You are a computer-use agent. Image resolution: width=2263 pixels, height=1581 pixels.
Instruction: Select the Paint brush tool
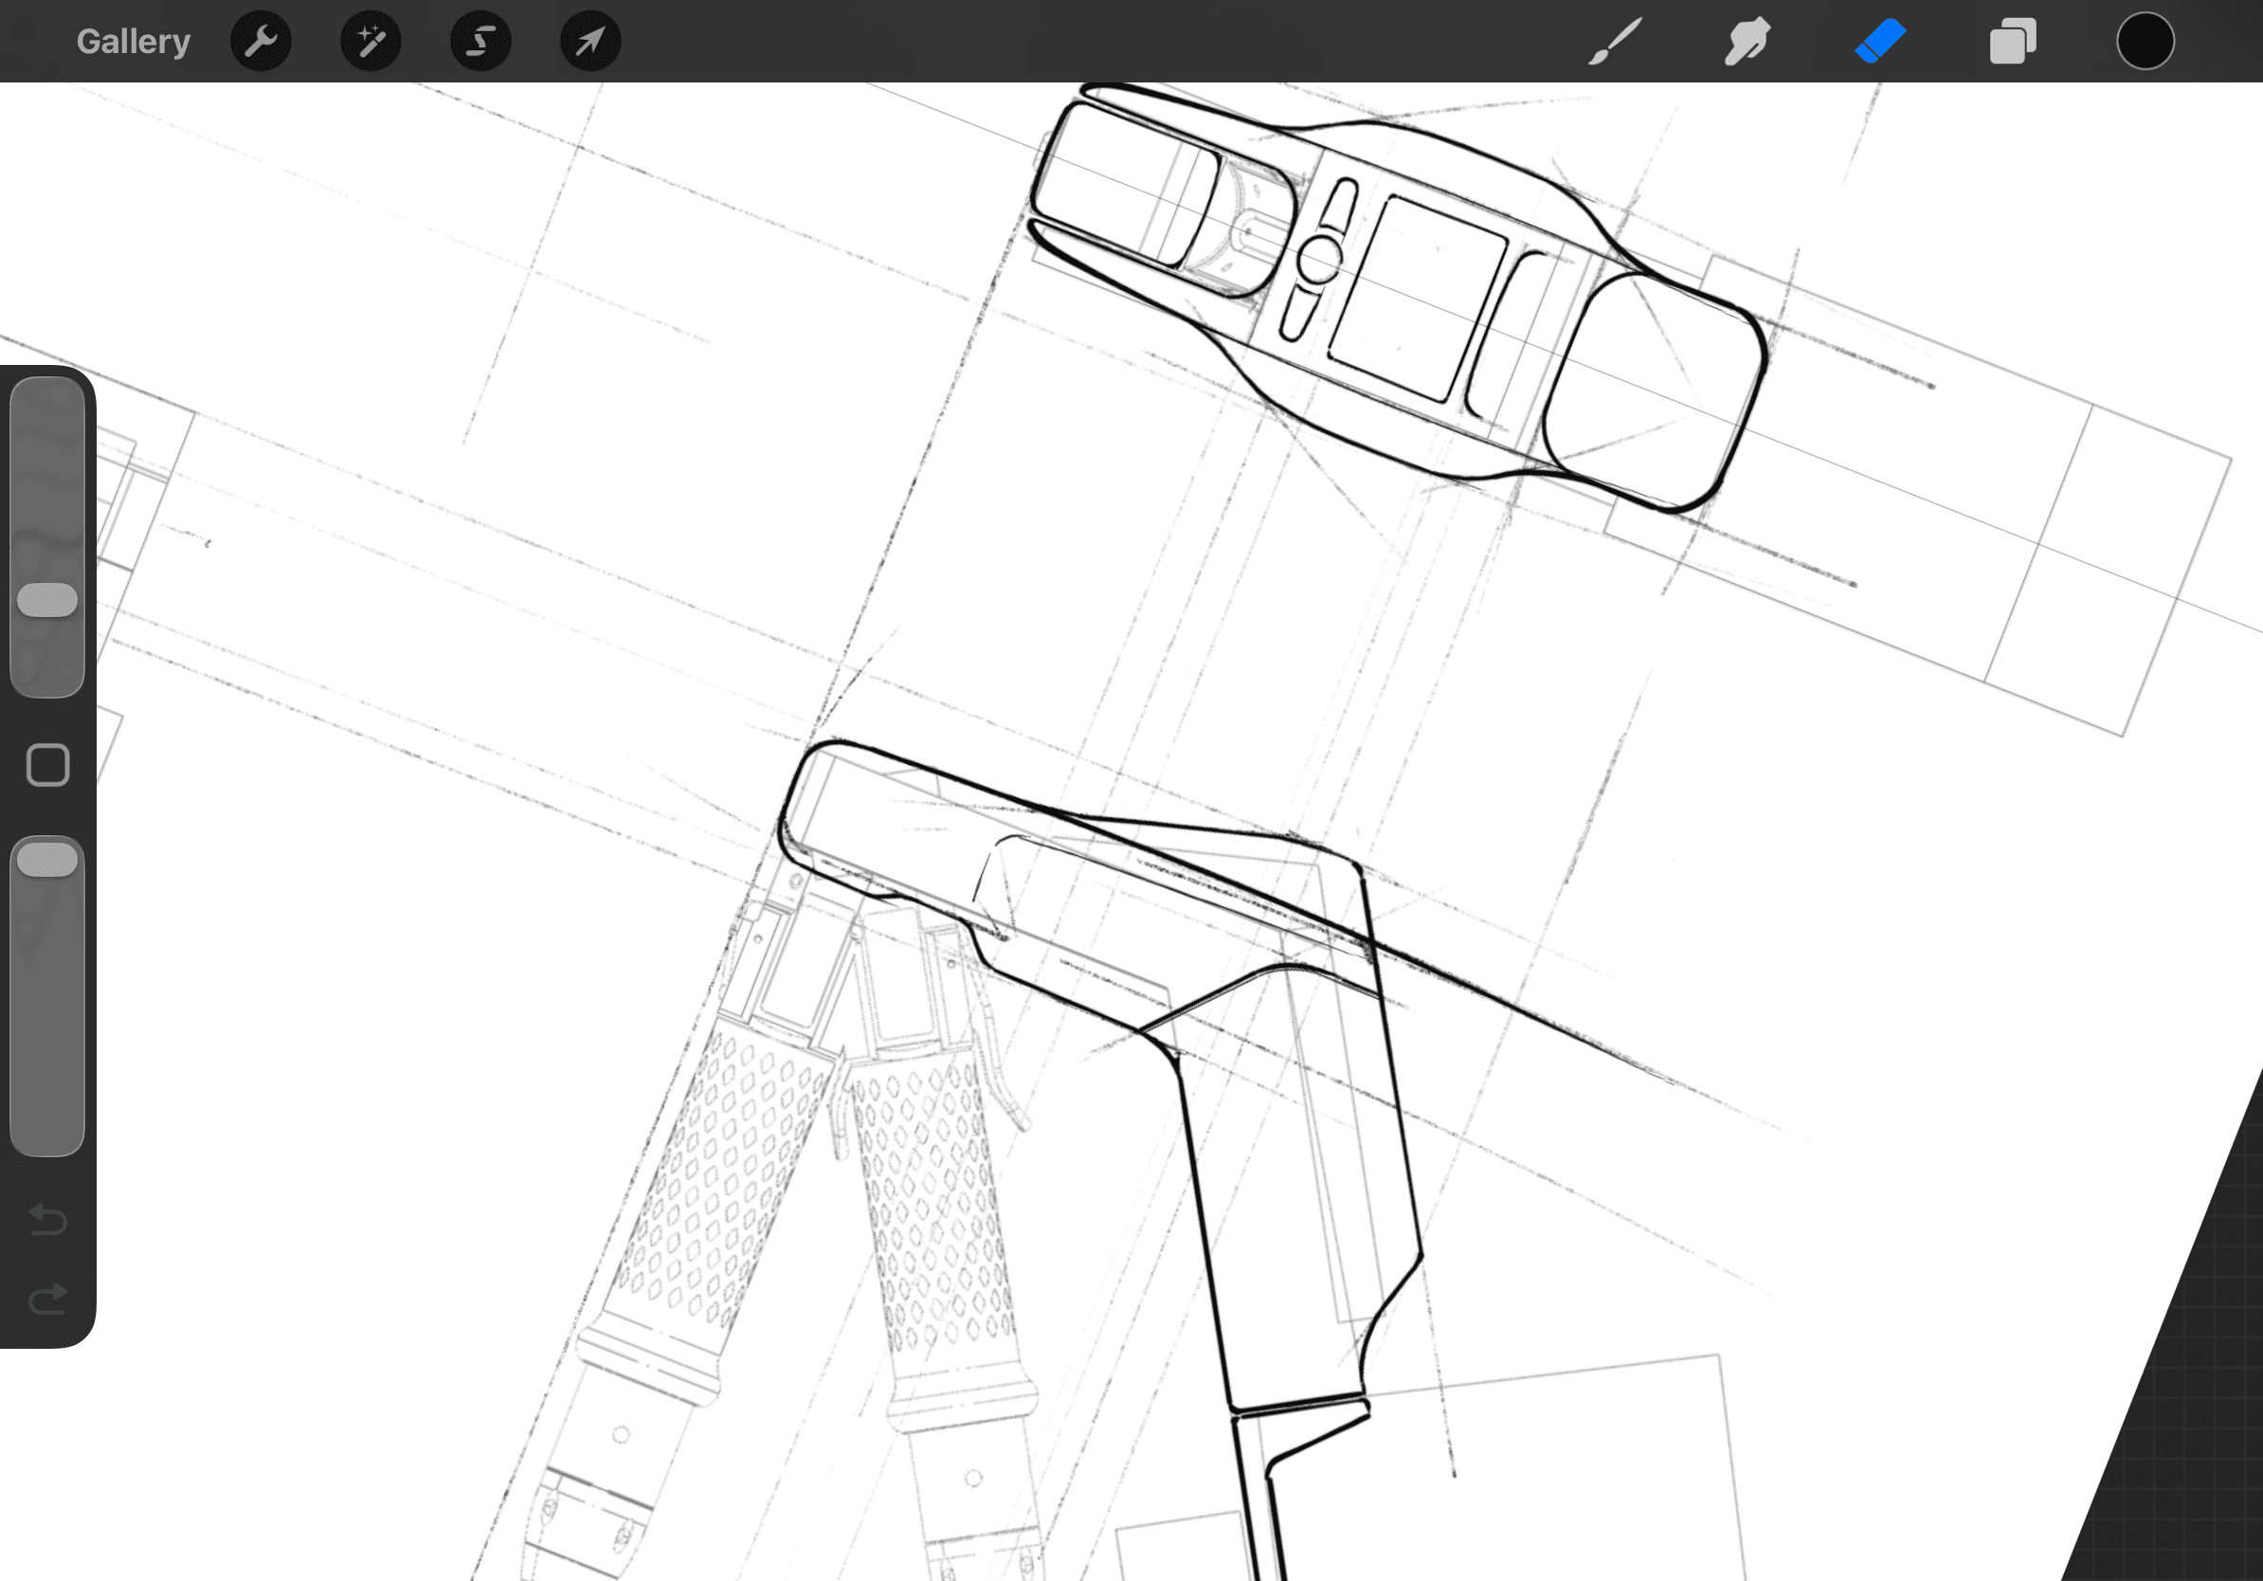click(x=1616, y=42)
